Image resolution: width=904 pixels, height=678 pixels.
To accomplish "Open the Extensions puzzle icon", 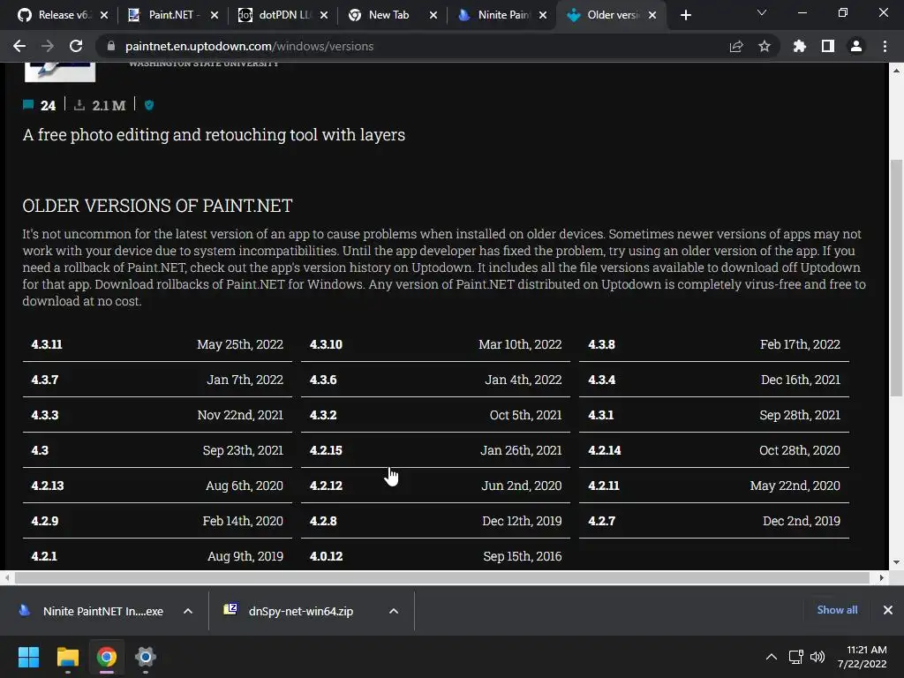I will tap(800, 46).
